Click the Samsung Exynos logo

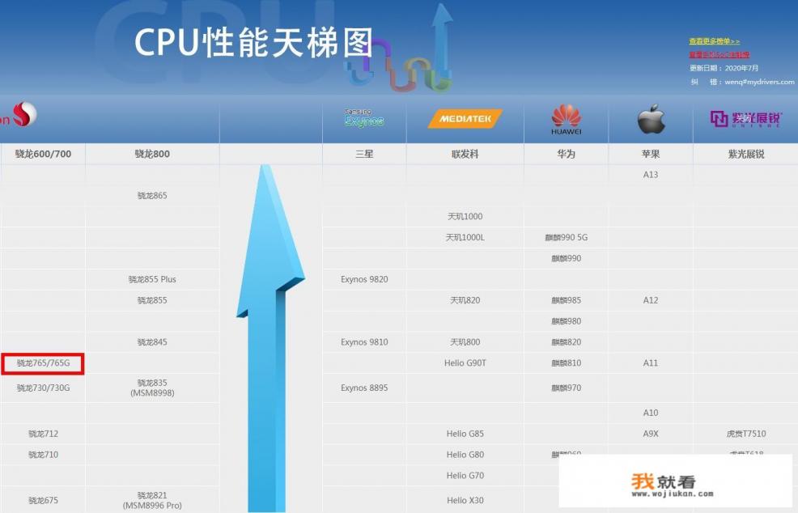pyautogui.click(x=364, y=118)
